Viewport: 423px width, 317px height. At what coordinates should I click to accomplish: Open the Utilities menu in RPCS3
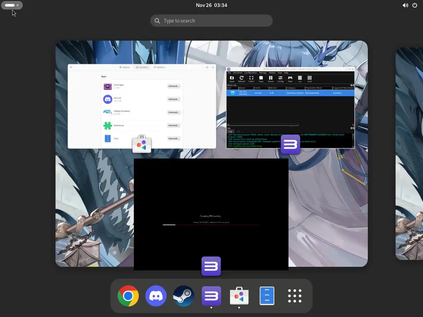[x=272, y=73]
